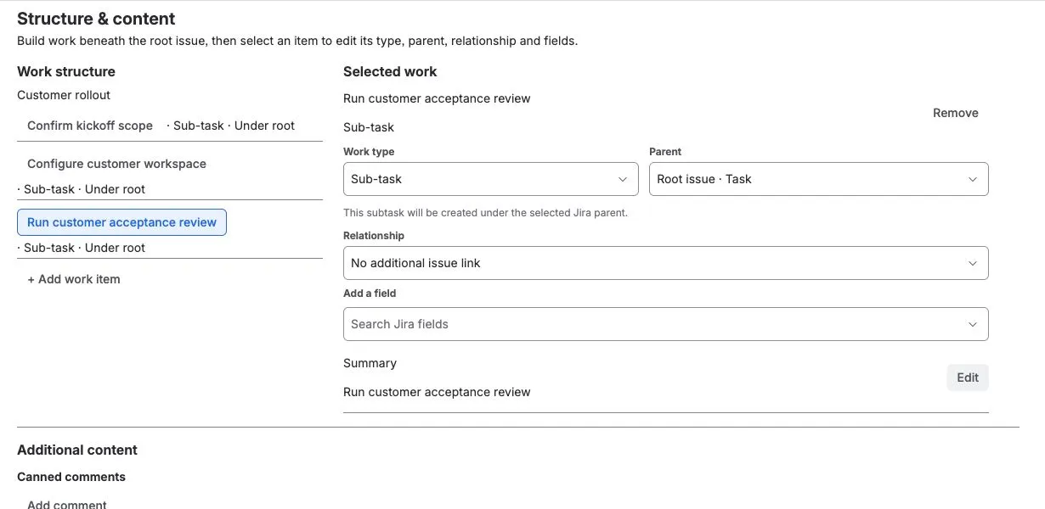The image size is (1045, 509).
Task: Click the chevron in the Parent dropdown
Action: [973, 179]
